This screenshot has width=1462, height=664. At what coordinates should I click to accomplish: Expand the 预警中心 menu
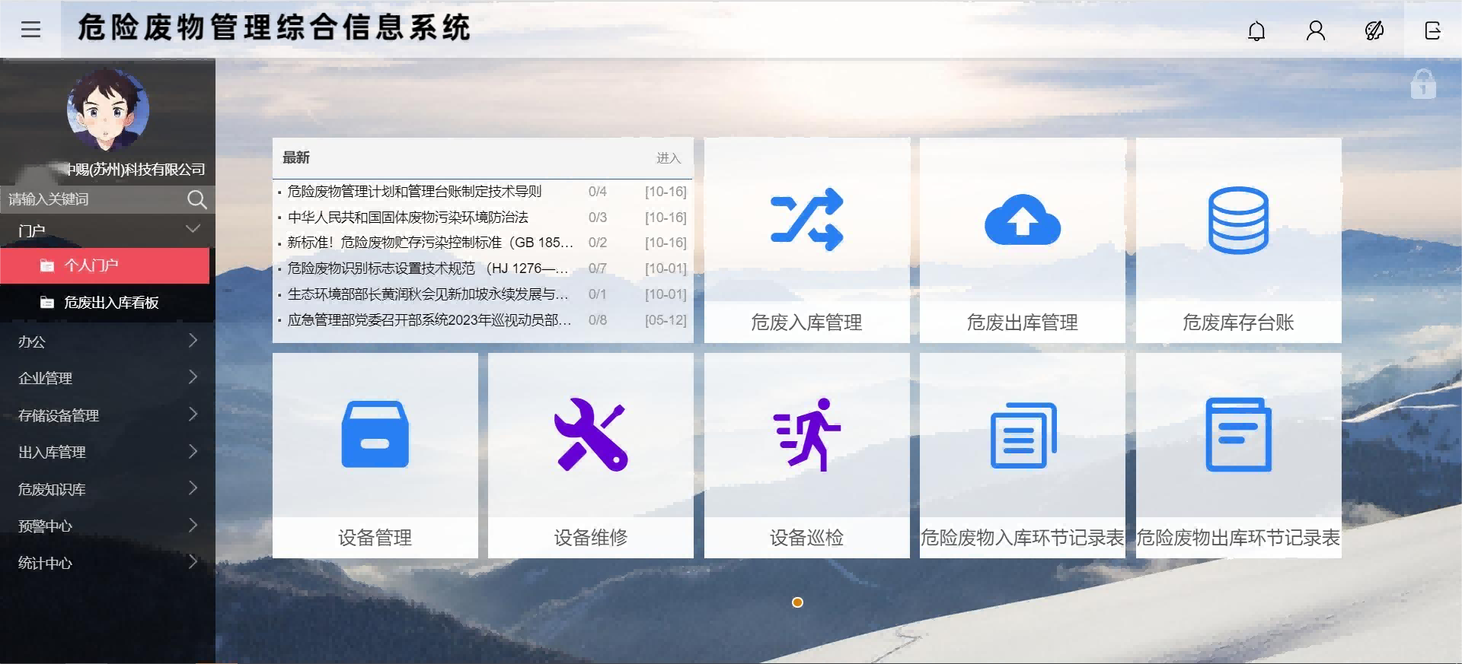click(107, 526)
